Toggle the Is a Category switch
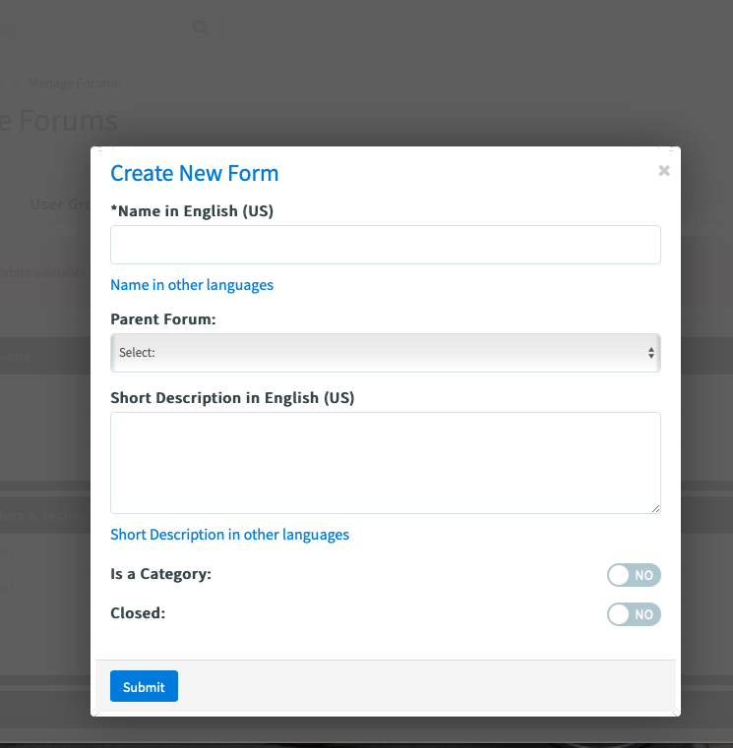733x748 pixels. tap(634, 575)
